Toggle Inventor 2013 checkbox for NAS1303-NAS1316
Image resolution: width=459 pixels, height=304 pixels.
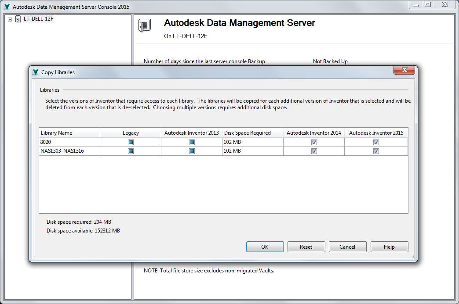192,151
